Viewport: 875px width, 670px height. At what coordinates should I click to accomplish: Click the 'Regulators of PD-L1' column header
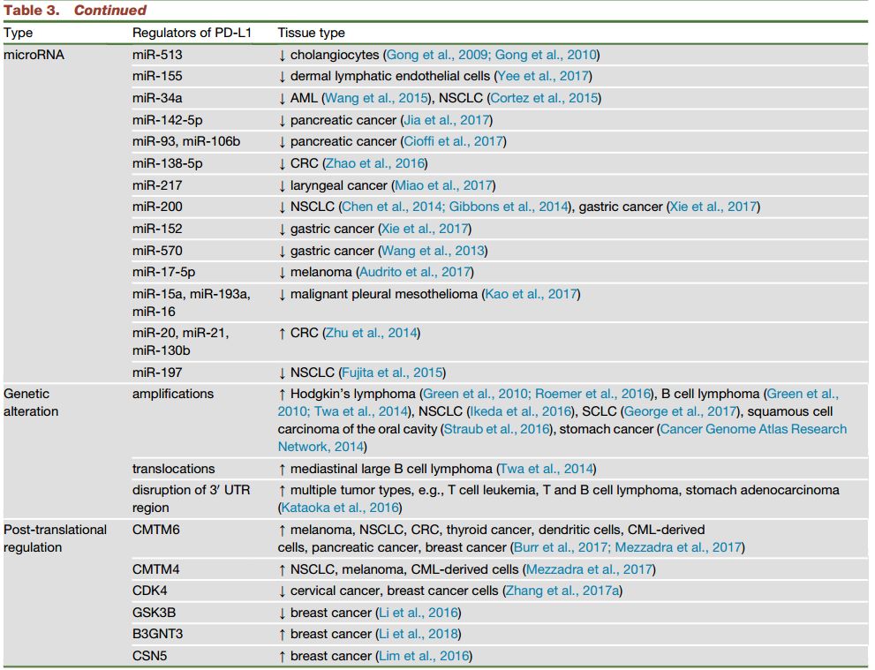[x=192, y=33]
